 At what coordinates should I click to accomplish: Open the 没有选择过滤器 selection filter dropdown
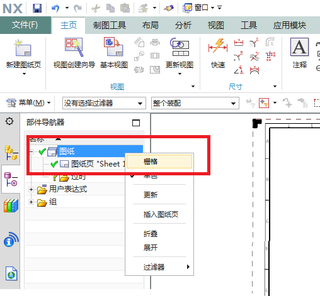tap(104, 103)
